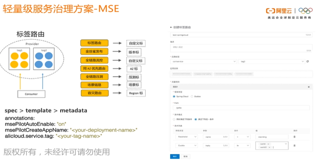Click the alicloud.service.tag annotation line

click(53, 136)
